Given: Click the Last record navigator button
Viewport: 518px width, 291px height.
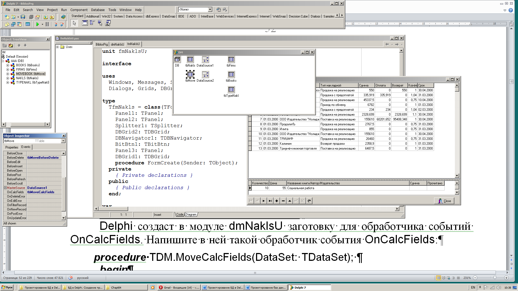Looking at the screenshot, I should pos(270,201).
